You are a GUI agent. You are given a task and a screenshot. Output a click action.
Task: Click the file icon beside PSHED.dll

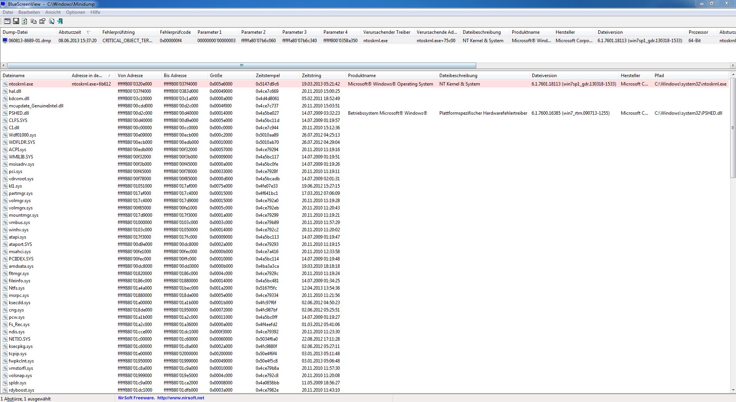(5, 113)
